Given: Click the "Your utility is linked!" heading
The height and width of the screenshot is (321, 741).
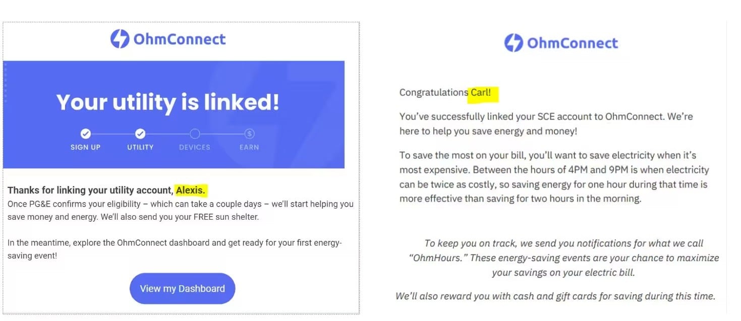Looking at the screenshot, I should coord(167,102).
